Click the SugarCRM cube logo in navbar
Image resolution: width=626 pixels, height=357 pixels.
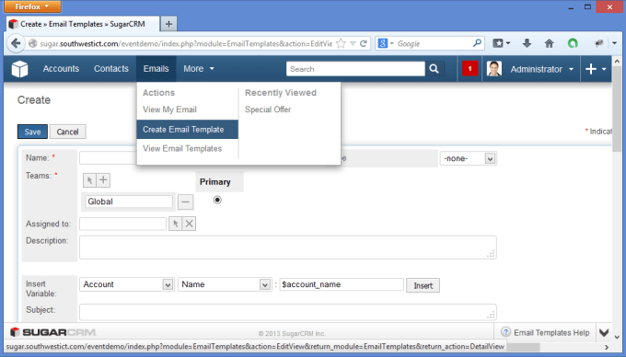point(19,69)
